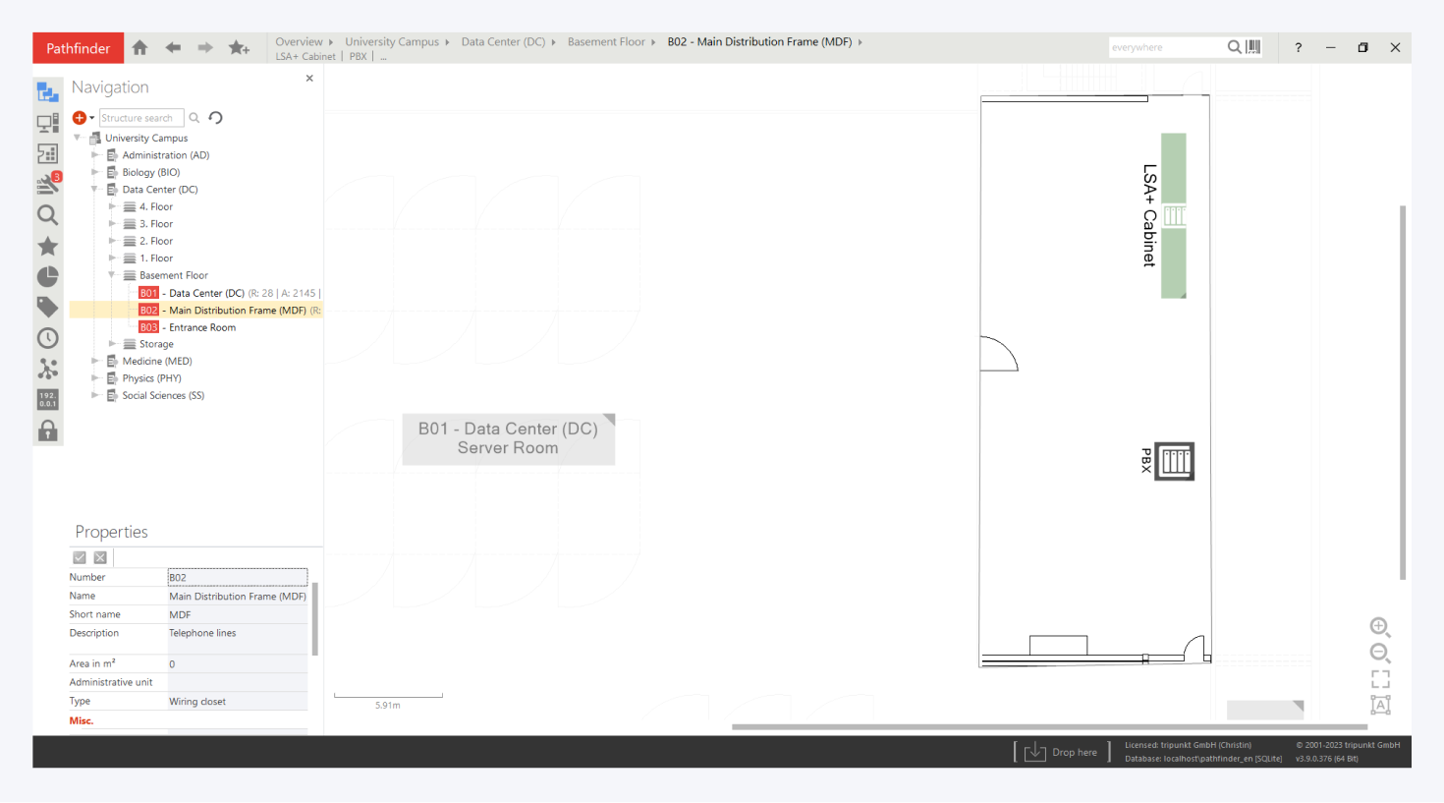Discard property changes with X button
The height and width of the screenshot is (803, 1444).
point(100,557)
